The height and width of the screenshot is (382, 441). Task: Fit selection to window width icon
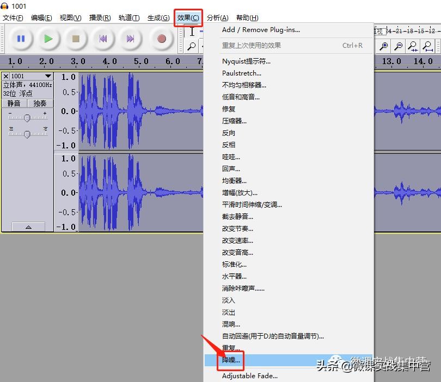[x=413, y=47]
